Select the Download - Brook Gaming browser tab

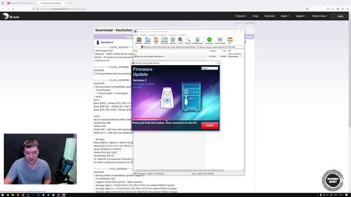click(x=53, y=3)
